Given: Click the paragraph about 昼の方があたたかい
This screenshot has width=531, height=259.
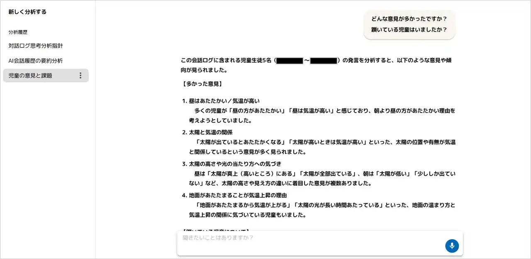Looking at the screenshot, I should point(322,116).
